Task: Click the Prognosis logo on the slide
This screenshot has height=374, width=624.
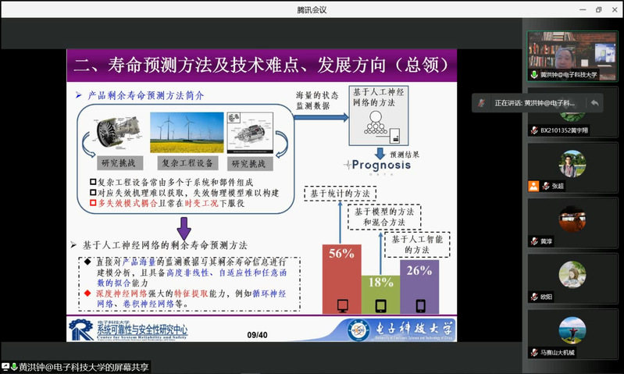Action: tap(377, 165)
